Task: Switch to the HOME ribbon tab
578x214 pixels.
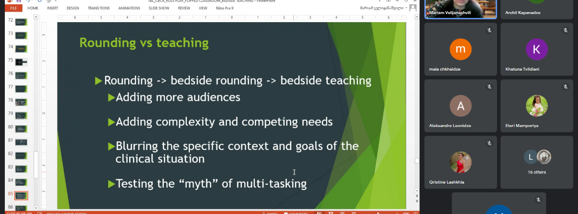Action: click(x=33, y=8)
